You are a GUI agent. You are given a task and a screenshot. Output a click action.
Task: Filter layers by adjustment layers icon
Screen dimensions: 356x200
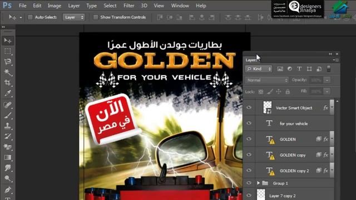click(290, 69)
